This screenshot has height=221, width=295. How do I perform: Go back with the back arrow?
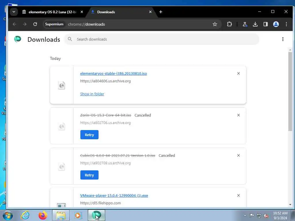(14, 24)
